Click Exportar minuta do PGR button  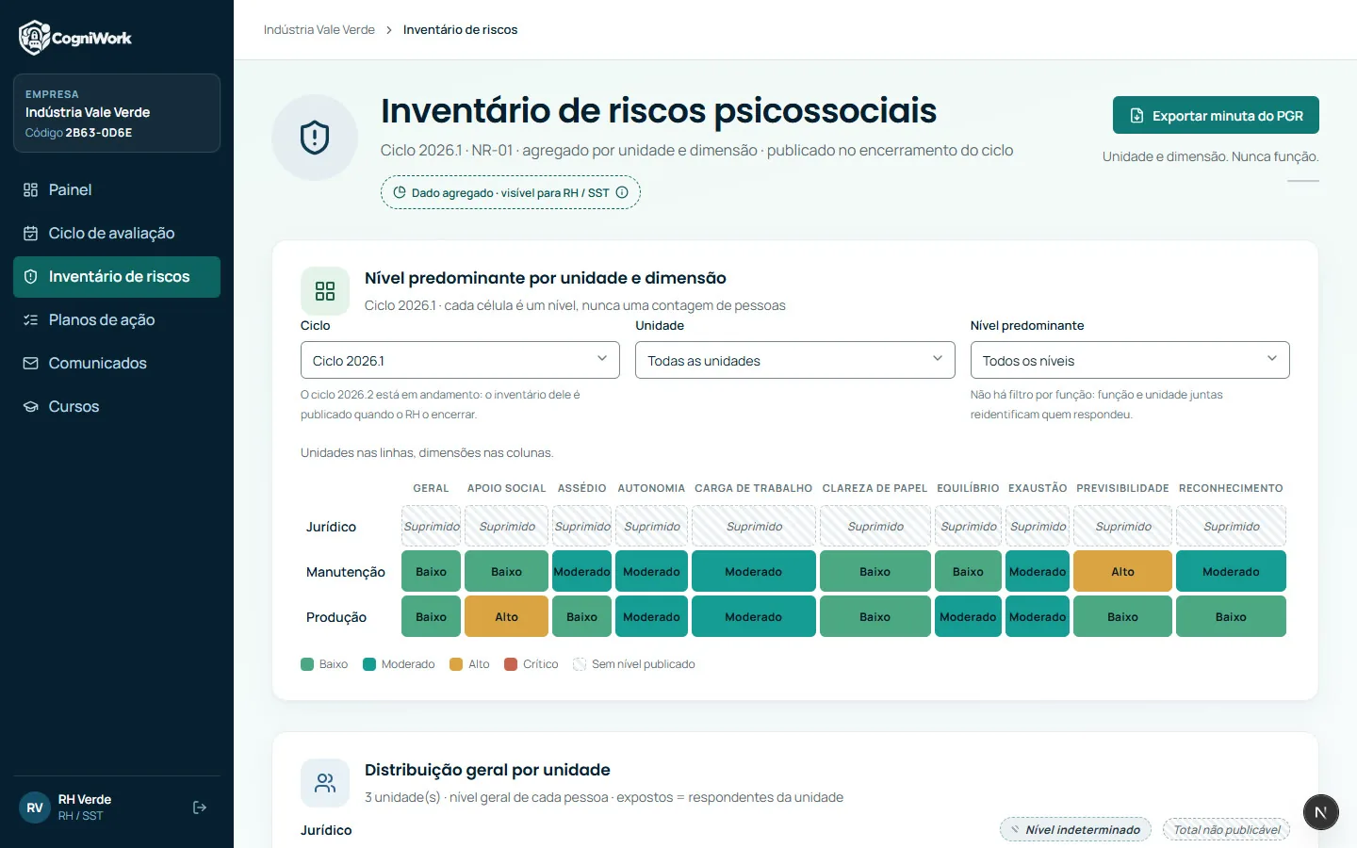tap(1216, 115)
